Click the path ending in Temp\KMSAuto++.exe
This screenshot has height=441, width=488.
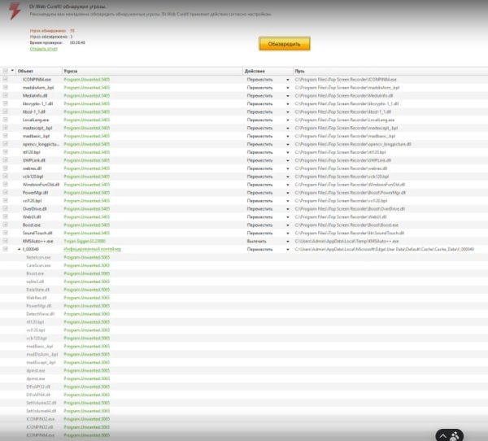click(x=346, y=241)
